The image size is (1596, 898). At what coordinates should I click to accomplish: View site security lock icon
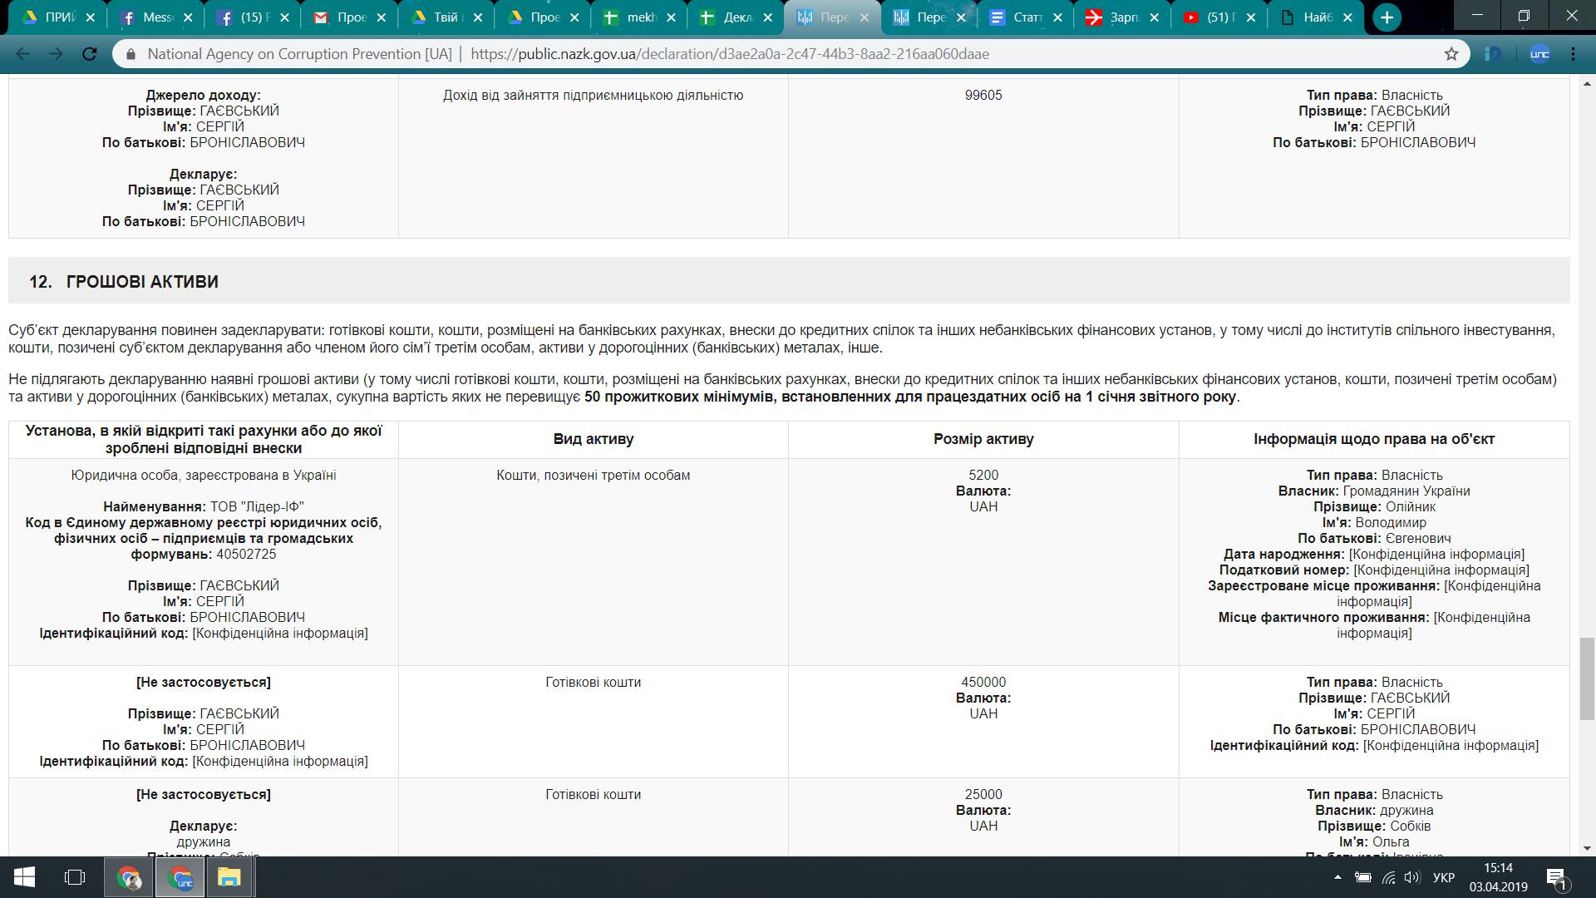tap(131, 54)
